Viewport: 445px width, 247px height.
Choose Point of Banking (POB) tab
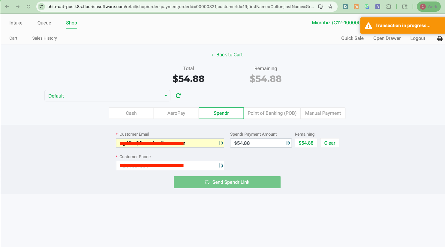pyautogui.click(x=272, y=113)
